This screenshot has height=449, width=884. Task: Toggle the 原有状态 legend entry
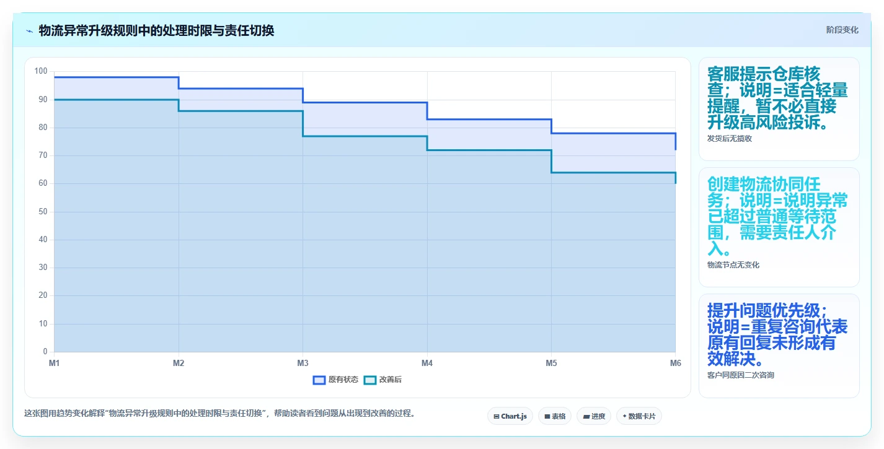pos(335,380)
